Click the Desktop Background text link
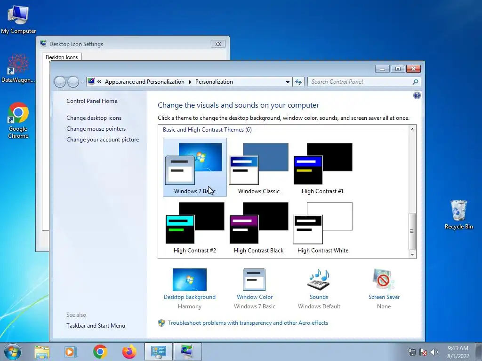This screenshot has height=361, width=482. click(x=189, y=297)
